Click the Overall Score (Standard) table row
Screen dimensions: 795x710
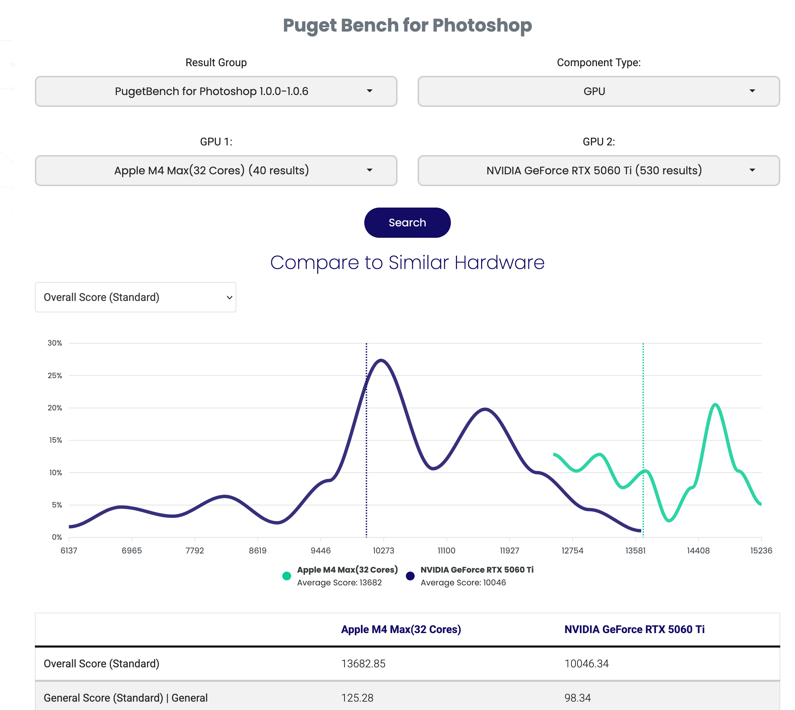[x=407, y=664]
